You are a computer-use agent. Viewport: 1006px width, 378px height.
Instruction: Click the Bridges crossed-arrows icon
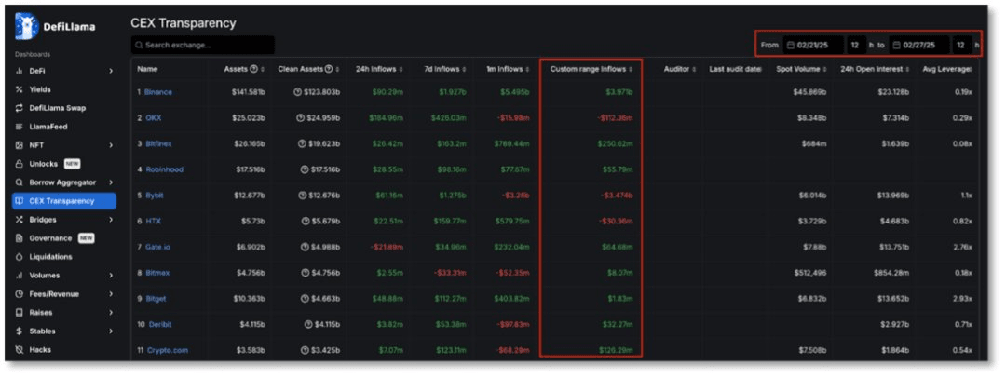coord(20,220)
